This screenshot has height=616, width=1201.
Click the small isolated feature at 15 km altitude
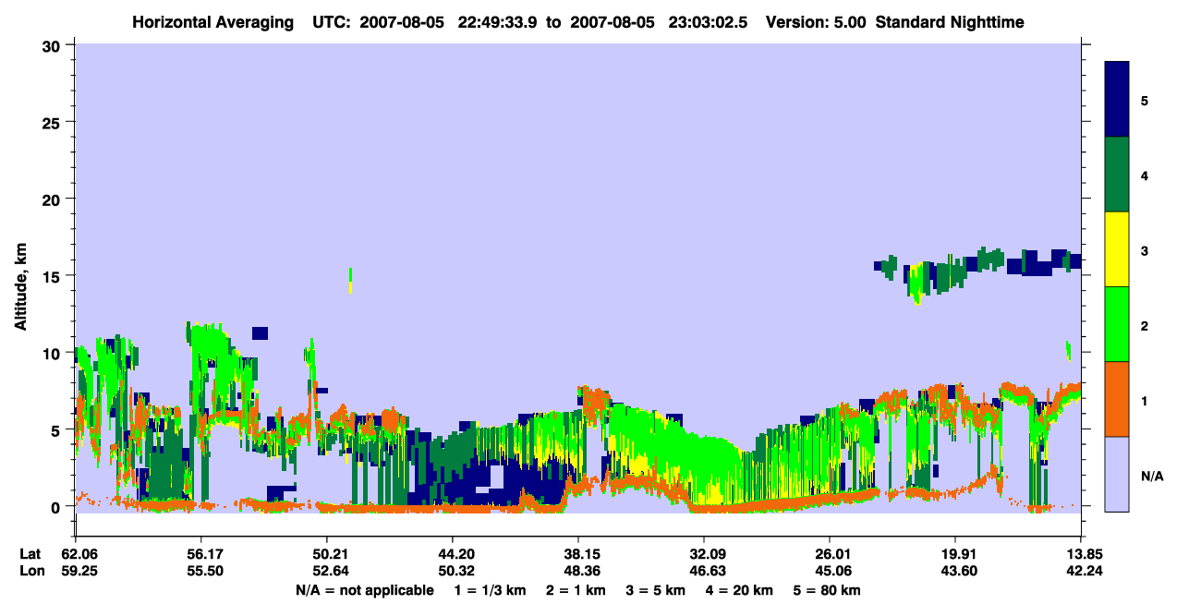click(350, 280)
